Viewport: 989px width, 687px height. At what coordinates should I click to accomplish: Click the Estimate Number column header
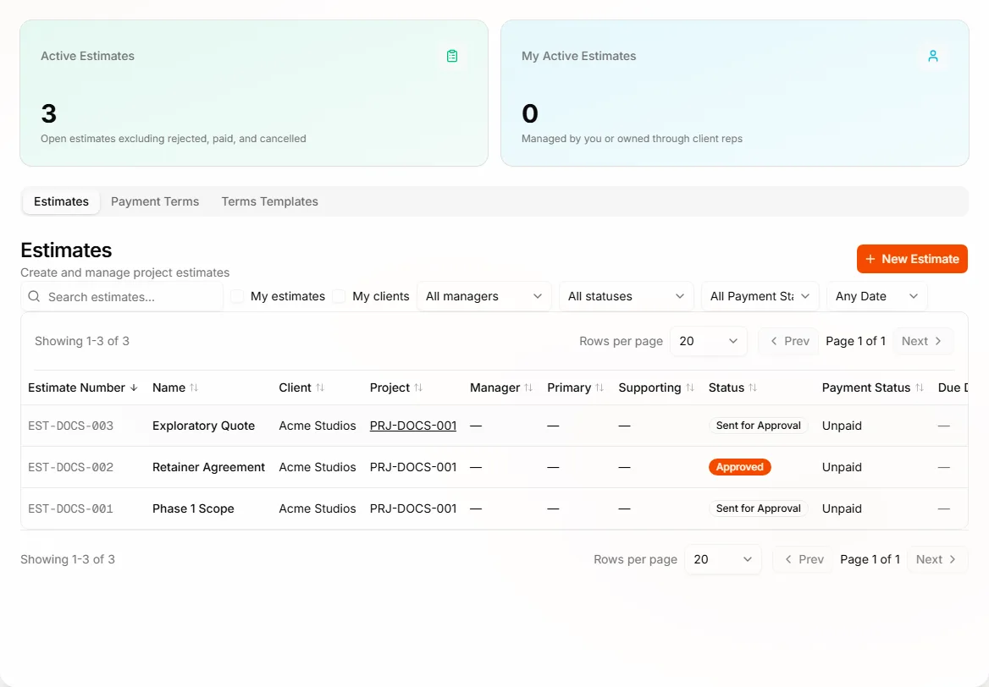[83, 387]
